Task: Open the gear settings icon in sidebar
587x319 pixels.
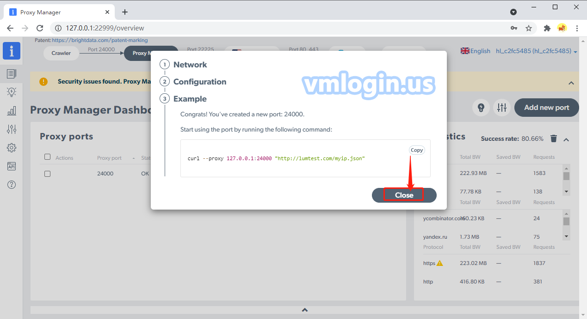Action: (12, 148)
